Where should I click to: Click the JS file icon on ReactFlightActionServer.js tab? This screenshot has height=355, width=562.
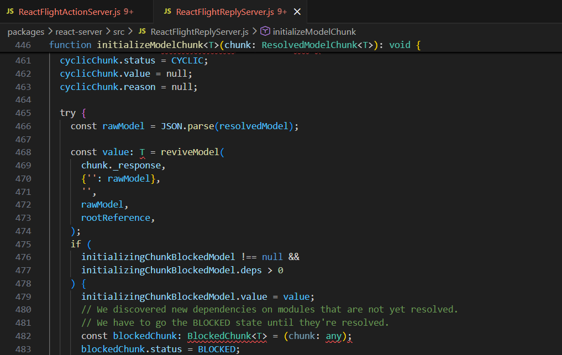[10, 12]
